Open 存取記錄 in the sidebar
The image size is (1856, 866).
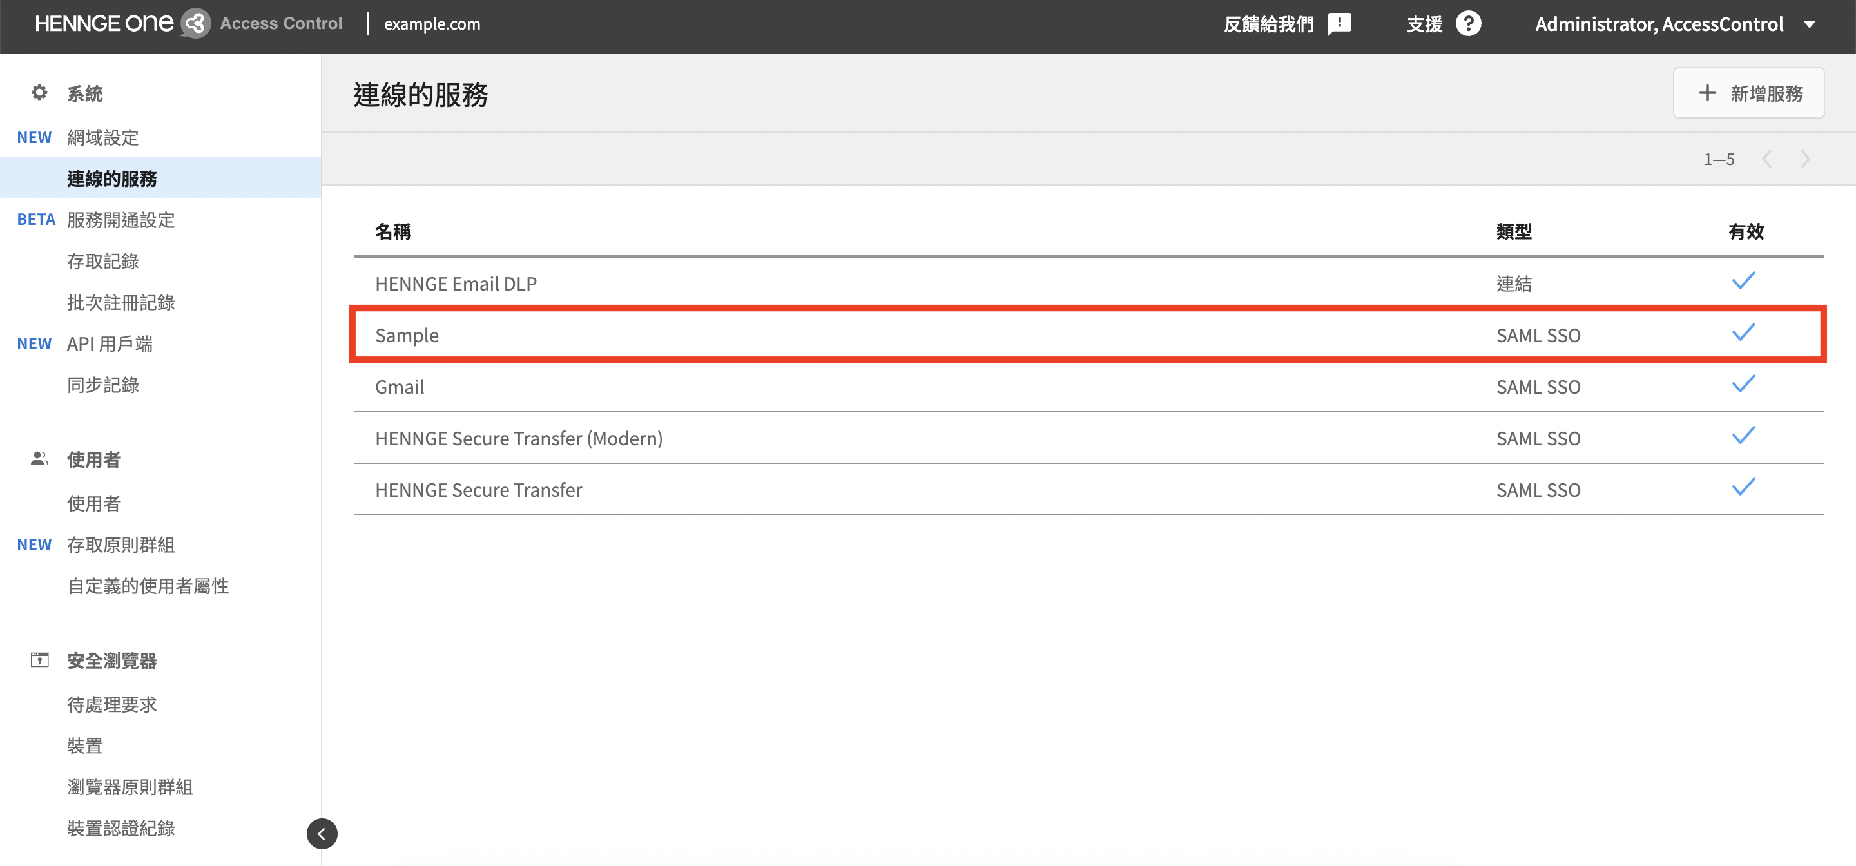pyautogui.click(x=103, y=261)
